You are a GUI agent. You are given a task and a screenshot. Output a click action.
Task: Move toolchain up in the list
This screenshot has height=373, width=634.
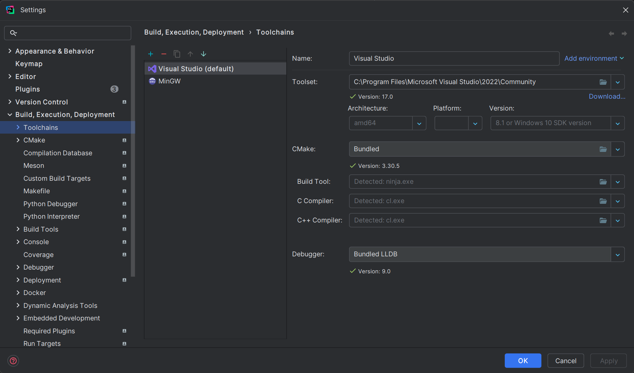pos(190,54)
